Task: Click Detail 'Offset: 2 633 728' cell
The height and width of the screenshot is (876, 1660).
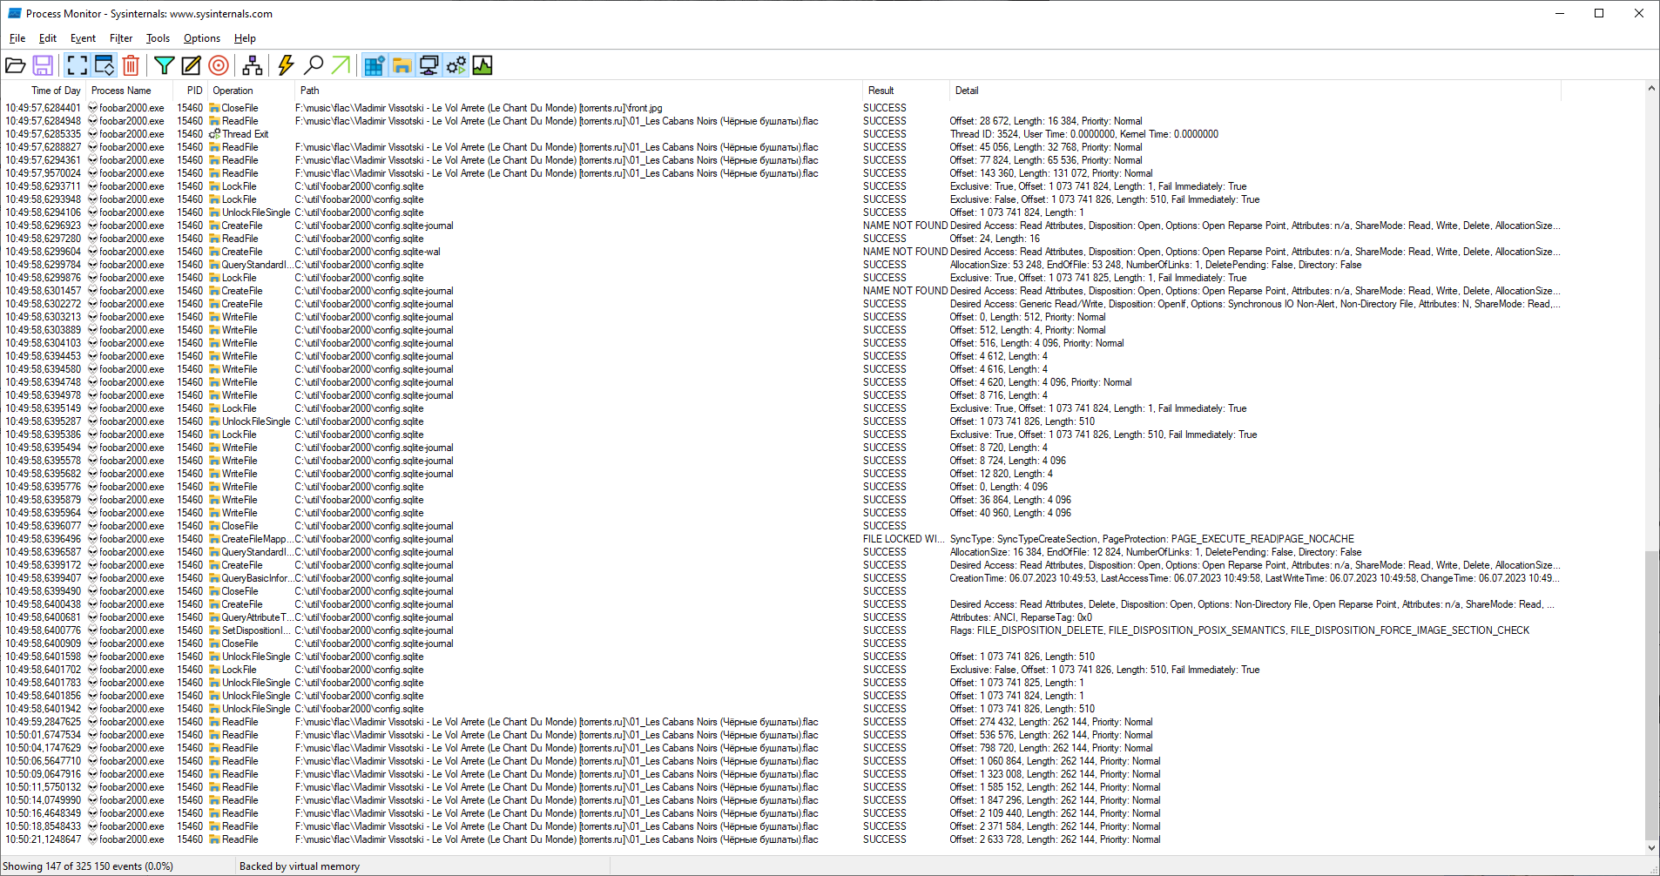Action: click(x=1056, y=839)
